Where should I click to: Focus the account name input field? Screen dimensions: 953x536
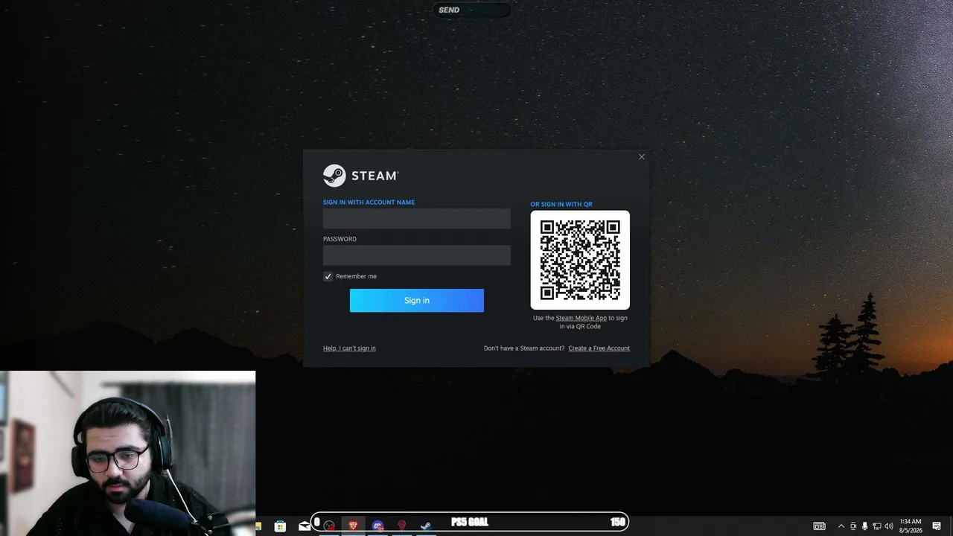point(417,219)
